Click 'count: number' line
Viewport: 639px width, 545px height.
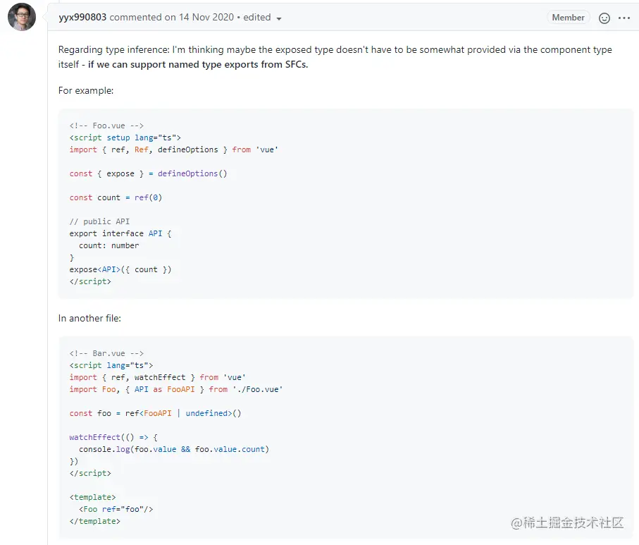pos(108,245)
